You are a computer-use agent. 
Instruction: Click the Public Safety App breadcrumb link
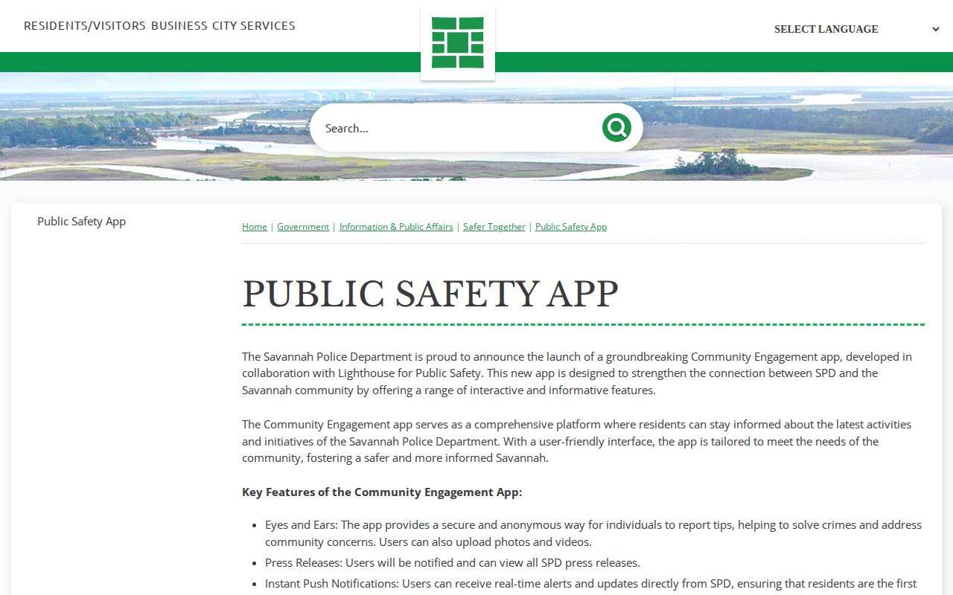point(571,227)
